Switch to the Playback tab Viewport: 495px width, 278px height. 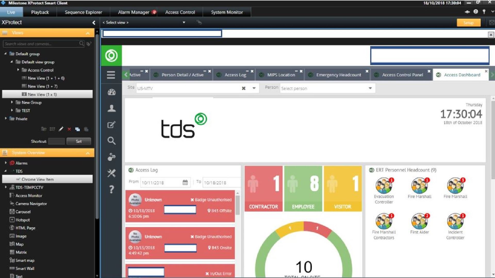40,12
